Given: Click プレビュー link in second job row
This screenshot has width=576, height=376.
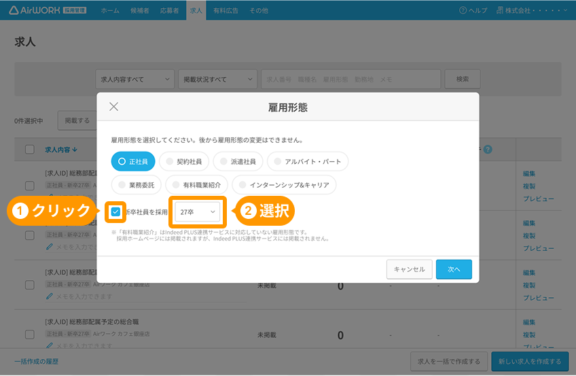Looking at the screenshot, I should click(539, 248).
